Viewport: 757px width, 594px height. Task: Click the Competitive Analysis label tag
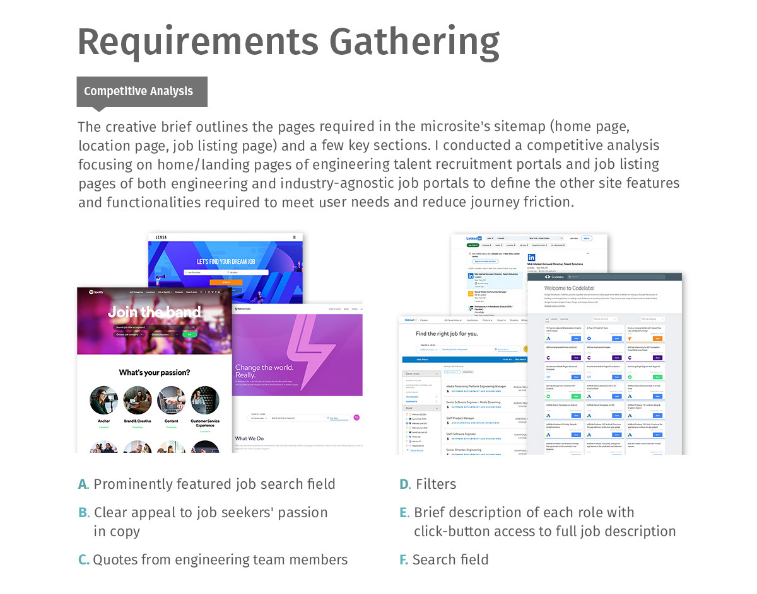pos(142,91)
